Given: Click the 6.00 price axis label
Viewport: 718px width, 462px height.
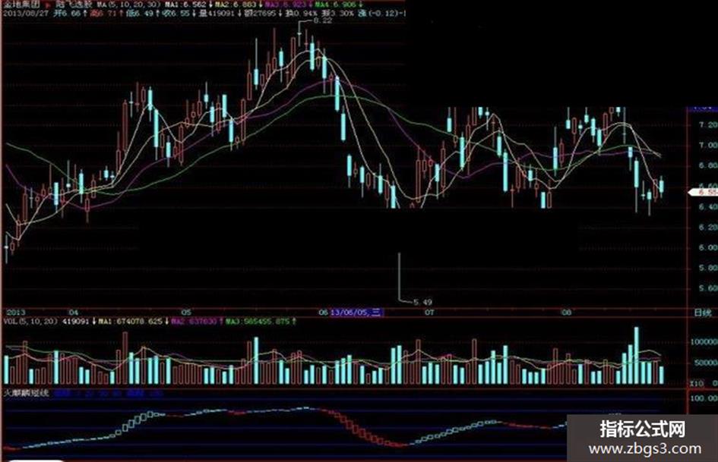Looking at the screenshot, I should tap(708, 247).
